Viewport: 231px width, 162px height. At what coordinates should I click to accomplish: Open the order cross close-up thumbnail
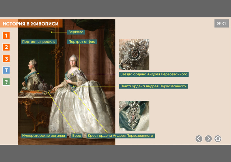click(134, 116)
